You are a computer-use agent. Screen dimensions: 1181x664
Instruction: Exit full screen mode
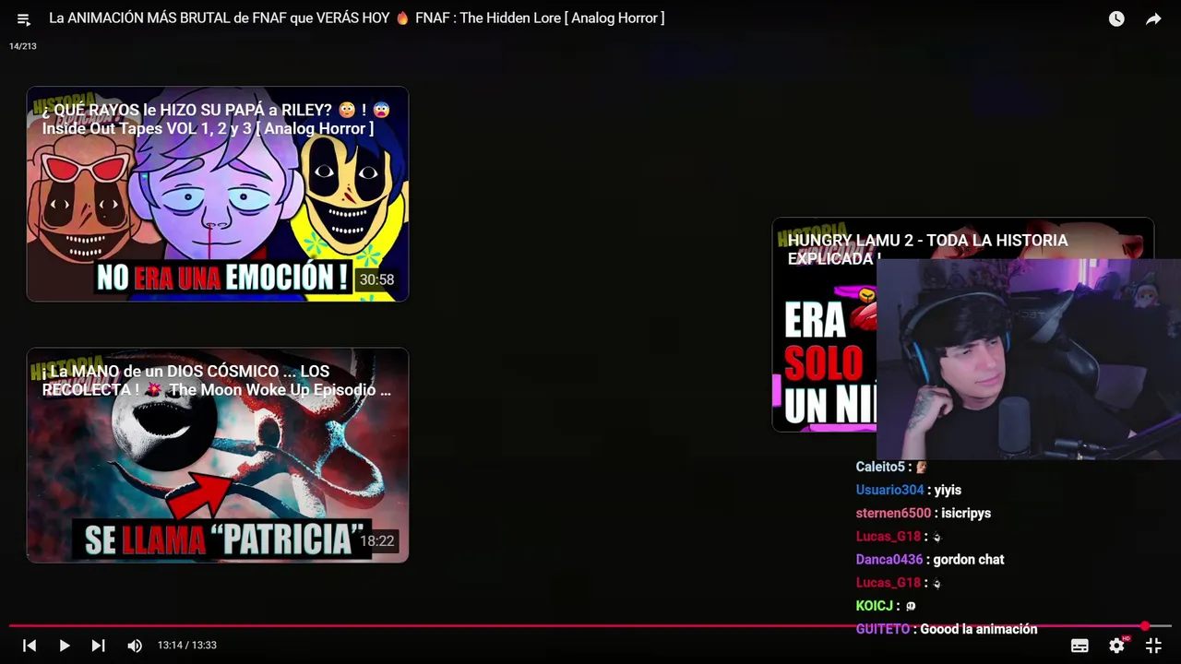[x=1153, y=646]
